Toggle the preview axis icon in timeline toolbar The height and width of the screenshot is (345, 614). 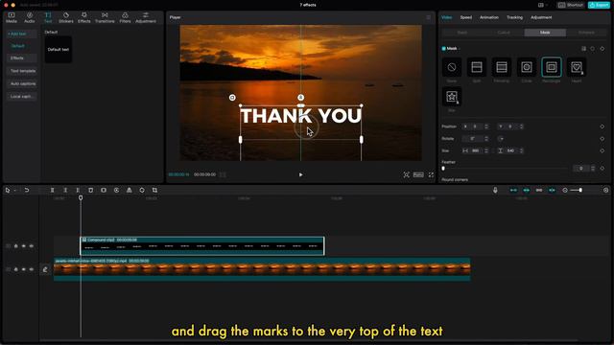pyautogui.click(x=552, y=190)
